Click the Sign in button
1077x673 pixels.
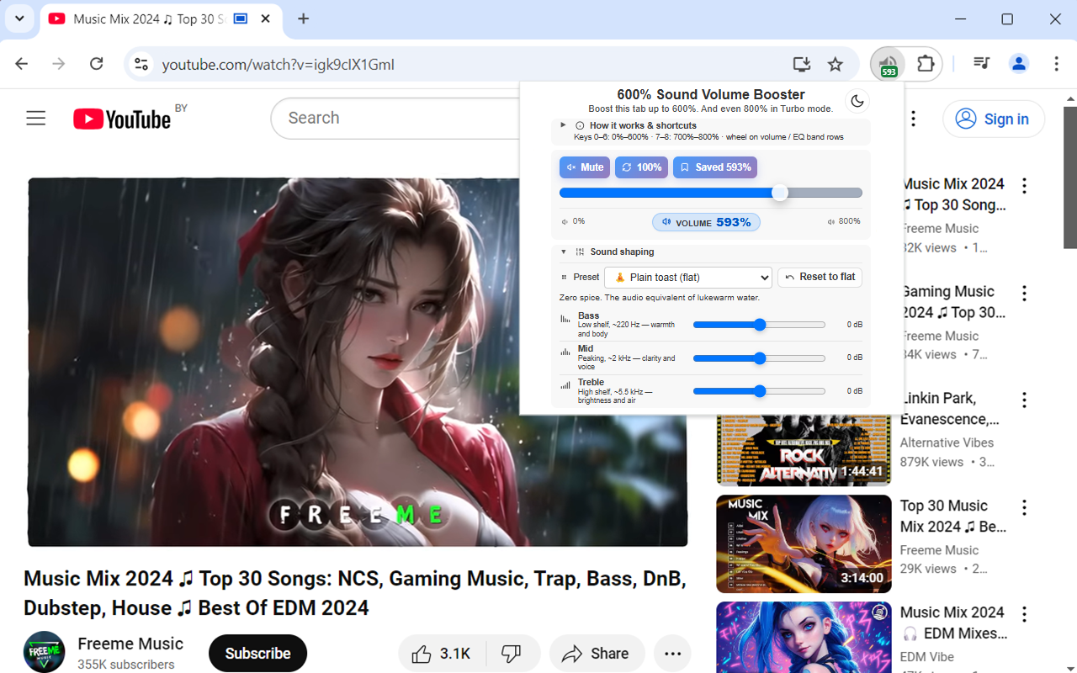994,119
